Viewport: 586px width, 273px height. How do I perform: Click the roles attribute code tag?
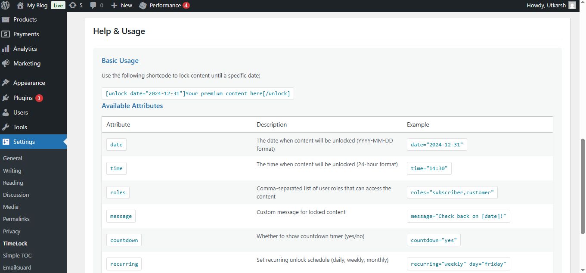coord(118,192)
